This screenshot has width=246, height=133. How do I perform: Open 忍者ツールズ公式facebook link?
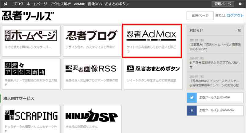point(215,111)
